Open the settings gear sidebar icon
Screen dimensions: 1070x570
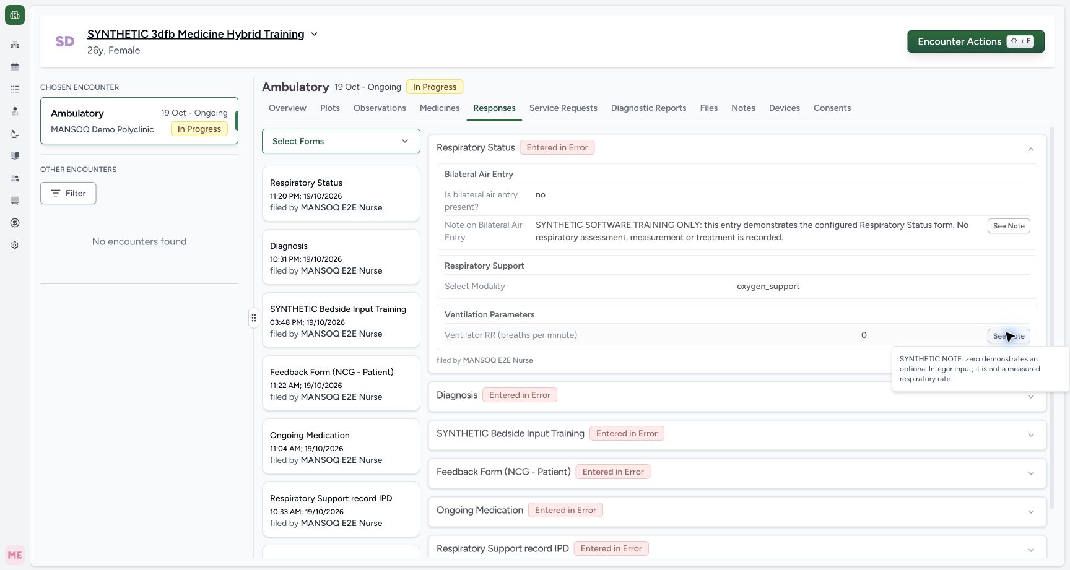(x=15, y=245)
